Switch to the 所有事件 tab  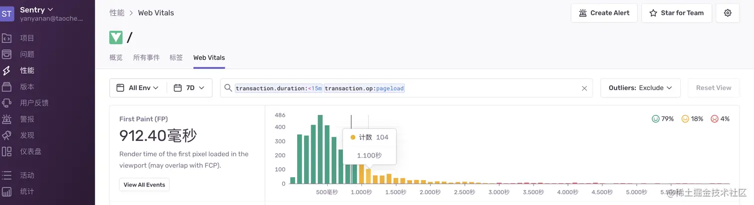pos(146,58)
